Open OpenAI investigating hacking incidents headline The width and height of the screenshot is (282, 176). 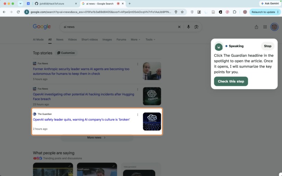84,96
